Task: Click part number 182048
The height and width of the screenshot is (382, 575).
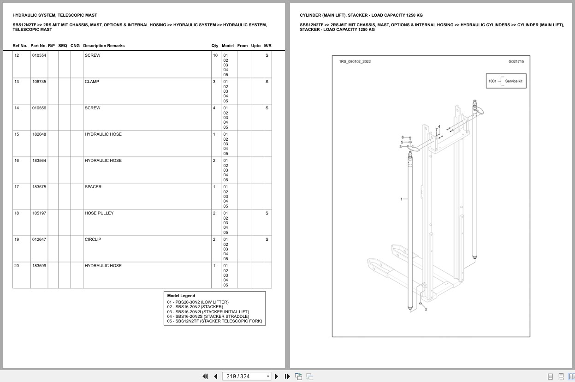Action: click(x=39, y=134)
